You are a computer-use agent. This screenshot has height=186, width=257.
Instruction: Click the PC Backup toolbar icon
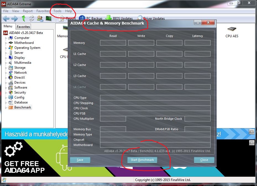click(x=82, y=18)
